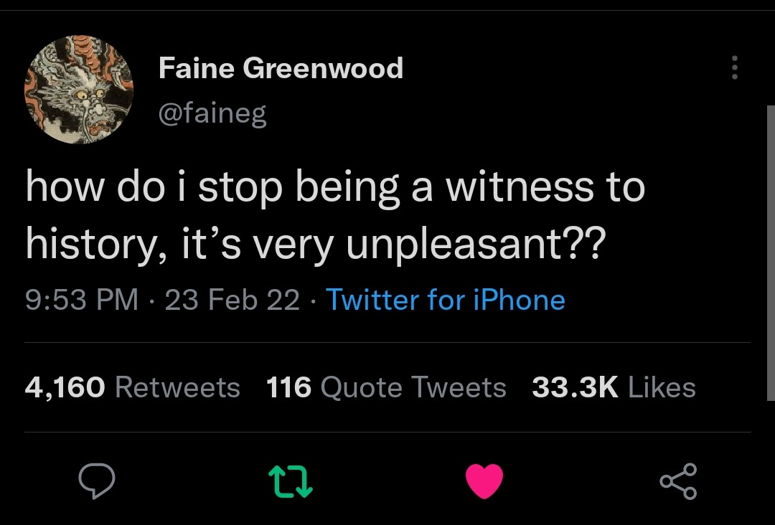Click the word "Likes" in stats row
Viewport: 775px width, 525px height.
tap(662, 388)
